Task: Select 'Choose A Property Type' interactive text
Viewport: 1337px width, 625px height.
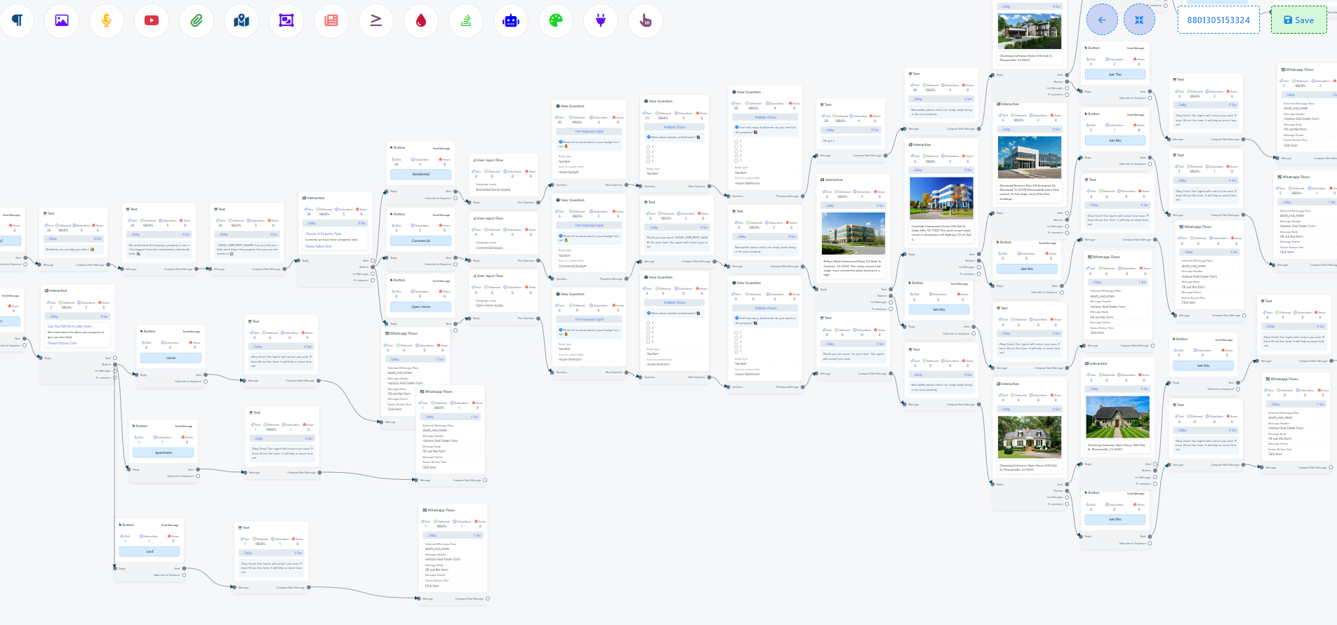Action: tap(324, 234)
